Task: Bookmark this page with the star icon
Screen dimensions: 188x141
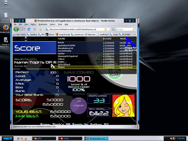Action: pos(105,29)
